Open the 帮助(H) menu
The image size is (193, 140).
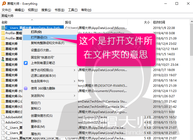click(86, 10)
